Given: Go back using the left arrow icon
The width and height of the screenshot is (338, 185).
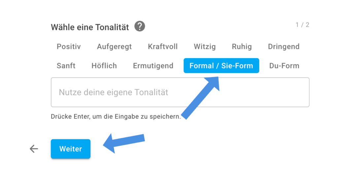Looking at the screenshot, I should 34,149.
